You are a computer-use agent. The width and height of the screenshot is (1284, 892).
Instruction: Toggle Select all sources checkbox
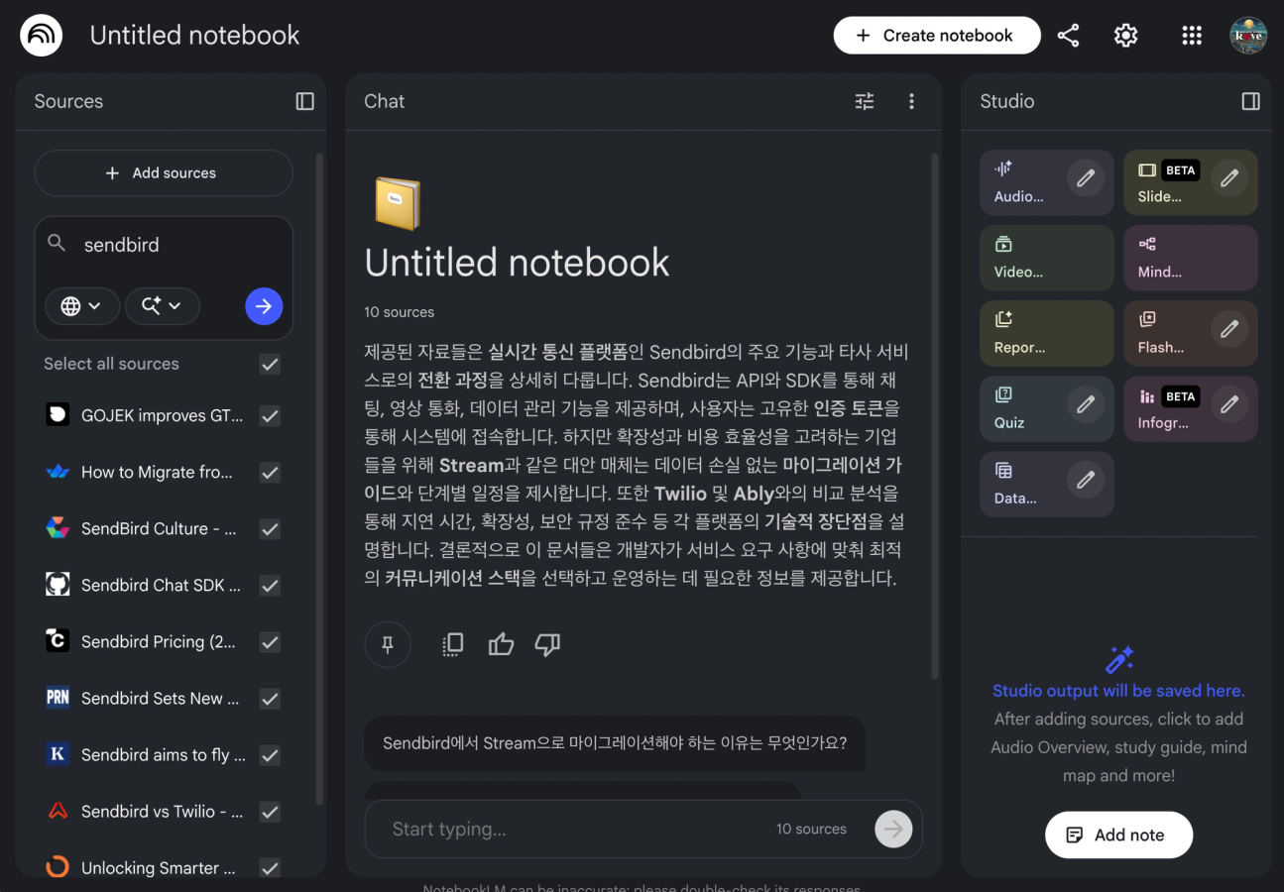(270, 365)
